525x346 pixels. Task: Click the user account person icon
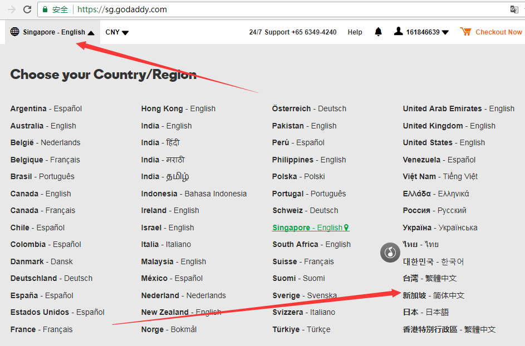click(398, 32)
